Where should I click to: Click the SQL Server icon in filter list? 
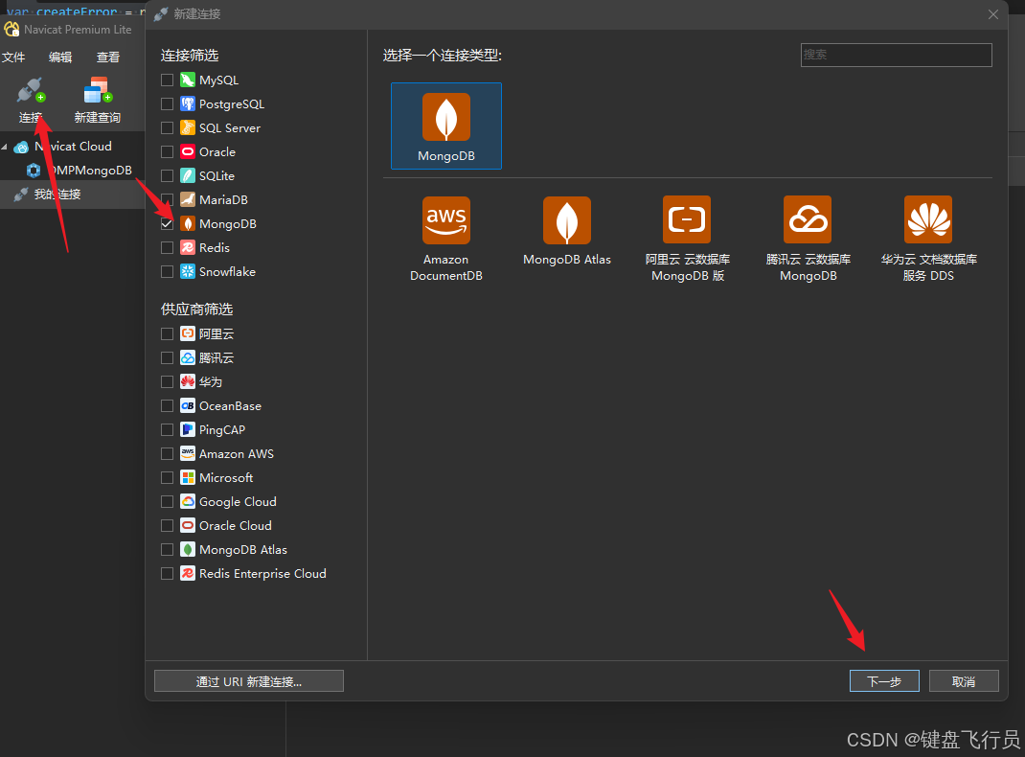(x=188, y=127)
